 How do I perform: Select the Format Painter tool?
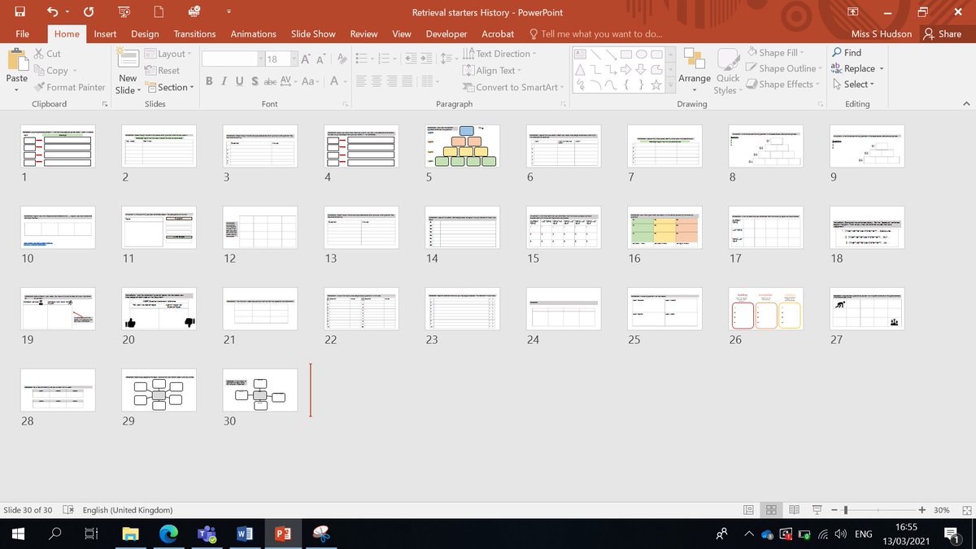point(70,87)
